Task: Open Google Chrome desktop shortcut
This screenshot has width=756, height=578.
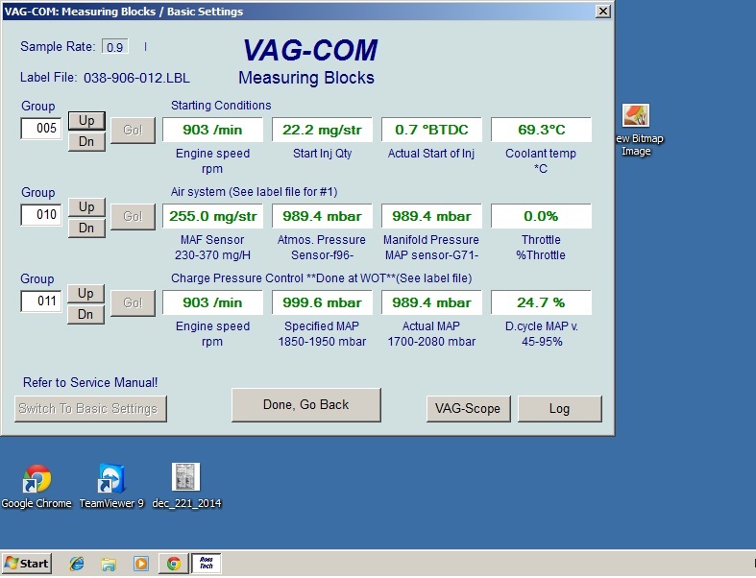Action: point(37,486)
